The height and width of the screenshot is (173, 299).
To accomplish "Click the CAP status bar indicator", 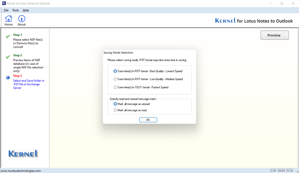I will click(273, 171).
